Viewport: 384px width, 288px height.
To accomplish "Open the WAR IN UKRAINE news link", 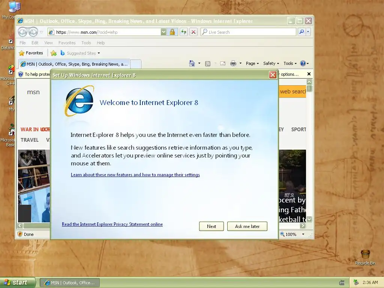I will (35, 129).
